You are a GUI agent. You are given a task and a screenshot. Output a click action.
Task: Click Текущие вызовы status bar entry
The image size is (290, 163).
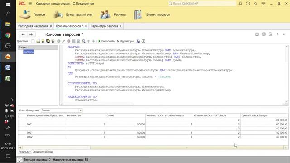click(37, 160)
